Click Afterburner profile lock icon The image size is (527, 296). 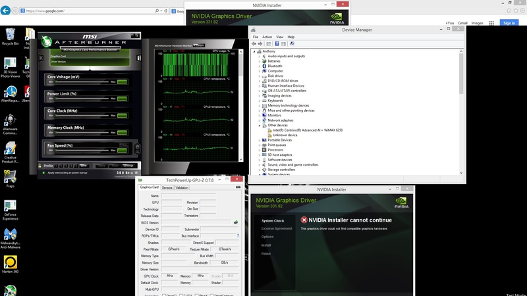(40, 166)
